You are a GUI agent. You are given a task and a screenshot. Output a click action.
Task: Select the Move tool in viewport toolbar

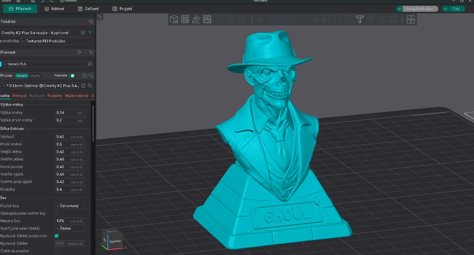point(260,19)
